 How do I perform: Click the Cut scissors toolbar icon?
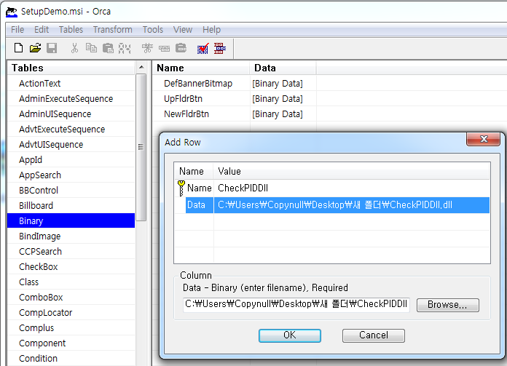(x=74, y=48)
